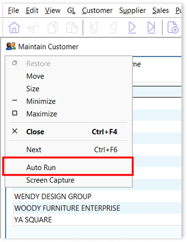Open the Edit menu
This screenshot has width=187, height=242.
click(32, 11)
